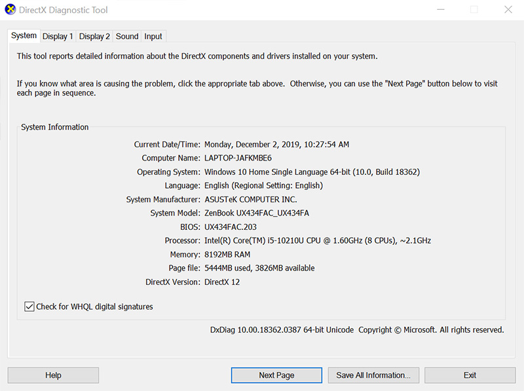
Task: Switch to the Input tab
Action: [x=153, y=37]
